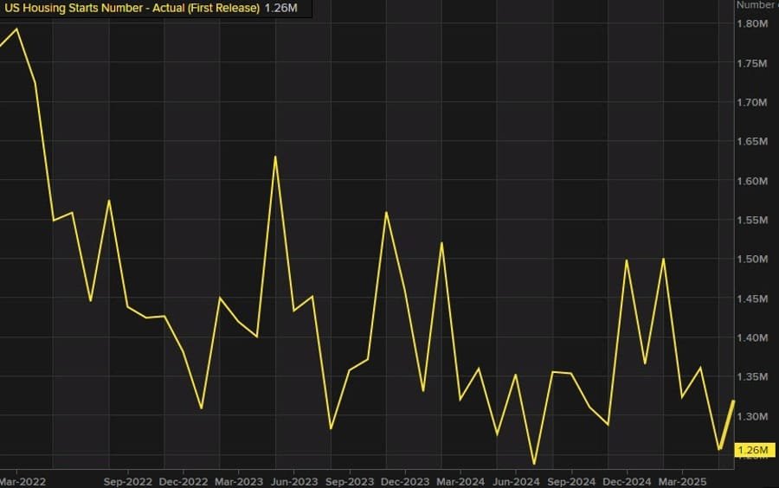Select the Sep-2022 date label on the x-axis
Image resolution: width=779 pixels, height=488 pixels.
click(x=127, y=478)
